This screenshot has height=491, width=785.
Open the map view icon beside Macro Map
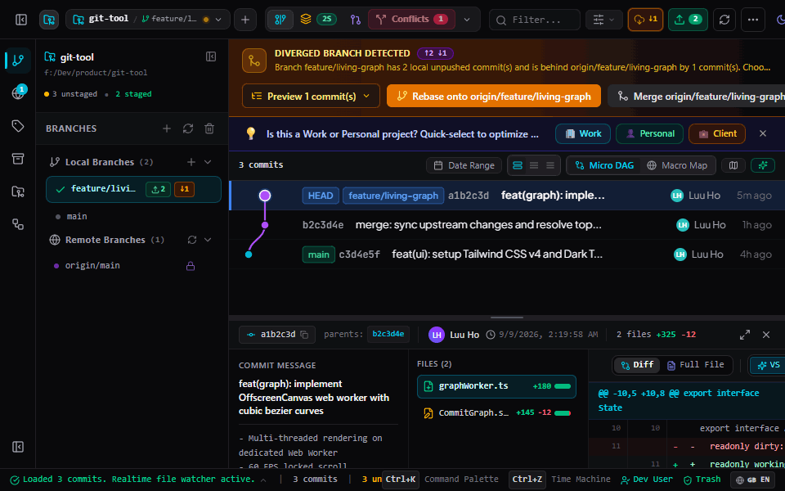pyautogui.click(x=733, y=165)
